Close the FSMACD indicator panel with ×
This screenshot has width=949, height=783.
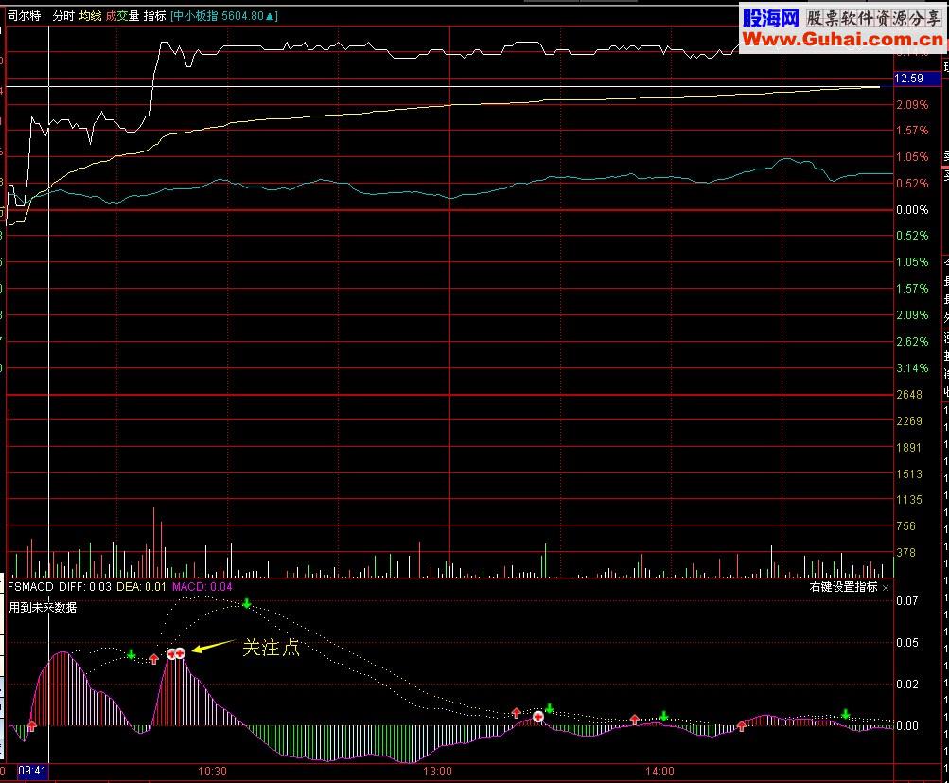pos(886,588)
